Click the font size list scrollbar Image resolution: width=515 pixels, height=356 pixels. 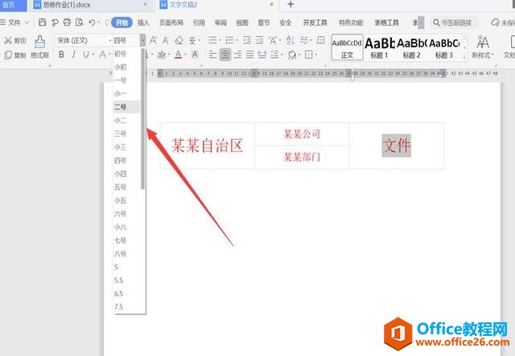pyautogui.click(x=143, y=118)
